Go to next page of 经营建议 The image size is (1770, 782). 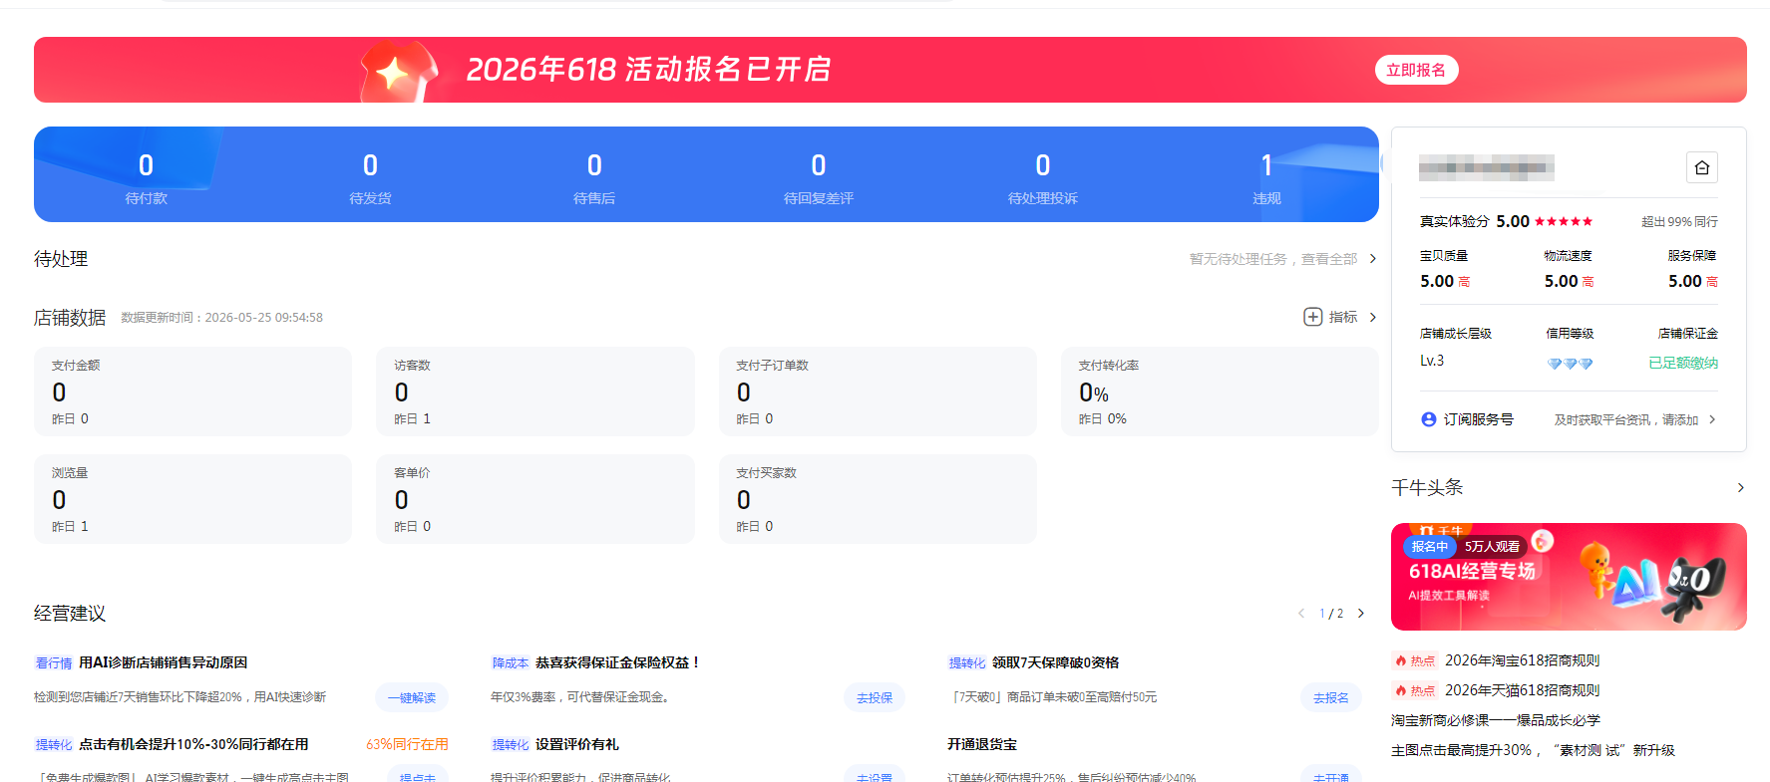click(1361, 614)
